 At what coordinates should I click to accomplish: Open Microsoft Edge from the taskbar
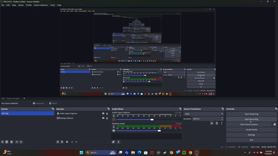click(x=139, y=153)
